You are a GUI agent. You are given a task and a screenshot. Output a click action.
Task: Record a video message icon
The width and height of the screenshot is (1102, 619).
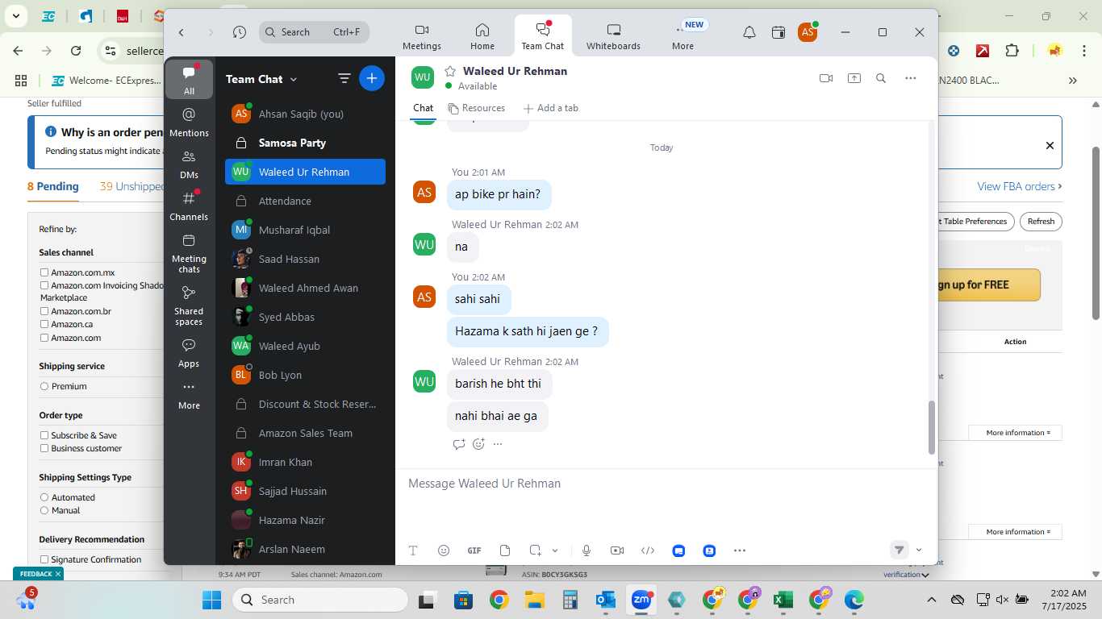[617, 550]
